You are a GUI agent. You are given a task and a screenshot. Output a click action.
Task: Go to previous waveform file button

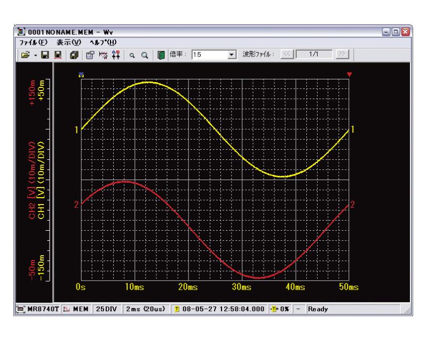[x=288, y=54]
